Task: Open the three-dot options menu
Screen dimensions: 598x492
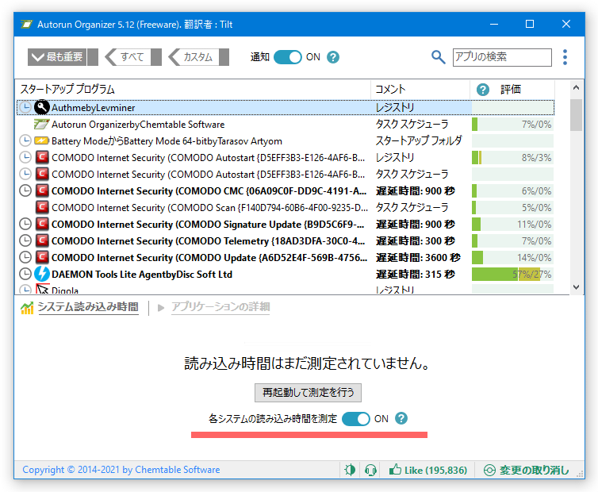Action: coord(565,57)
